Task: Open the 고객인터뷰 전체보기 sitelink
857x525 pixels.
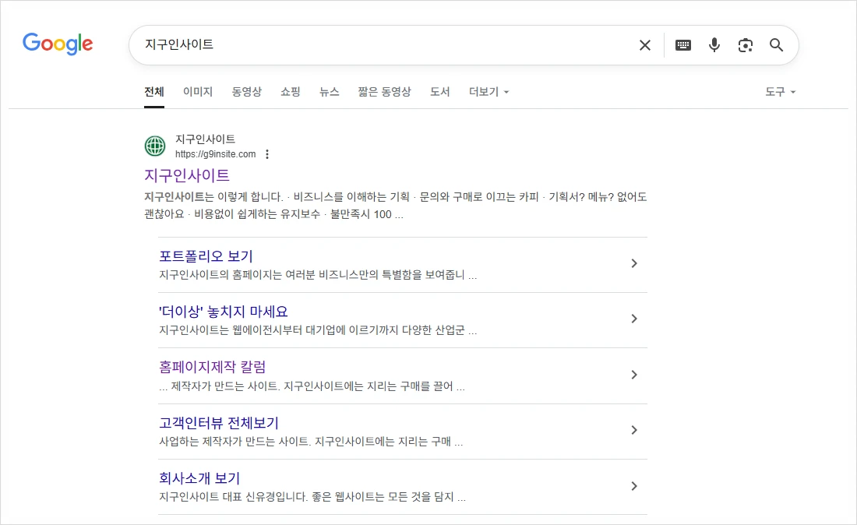Action: pyautogui.click(x=218, y=423)
